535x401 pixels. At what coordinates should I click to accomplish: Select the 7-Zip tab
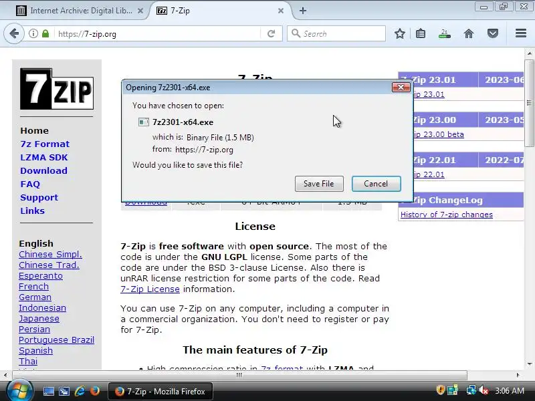[x=220, y=11]
